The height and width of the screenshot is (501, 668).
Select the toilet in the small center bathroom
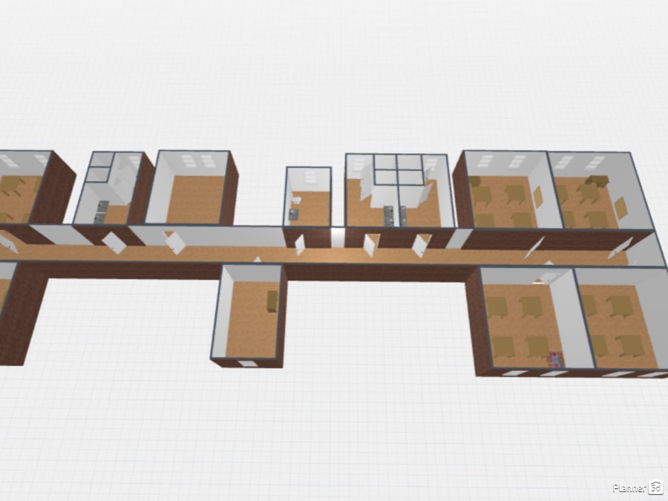pos(297,199)
